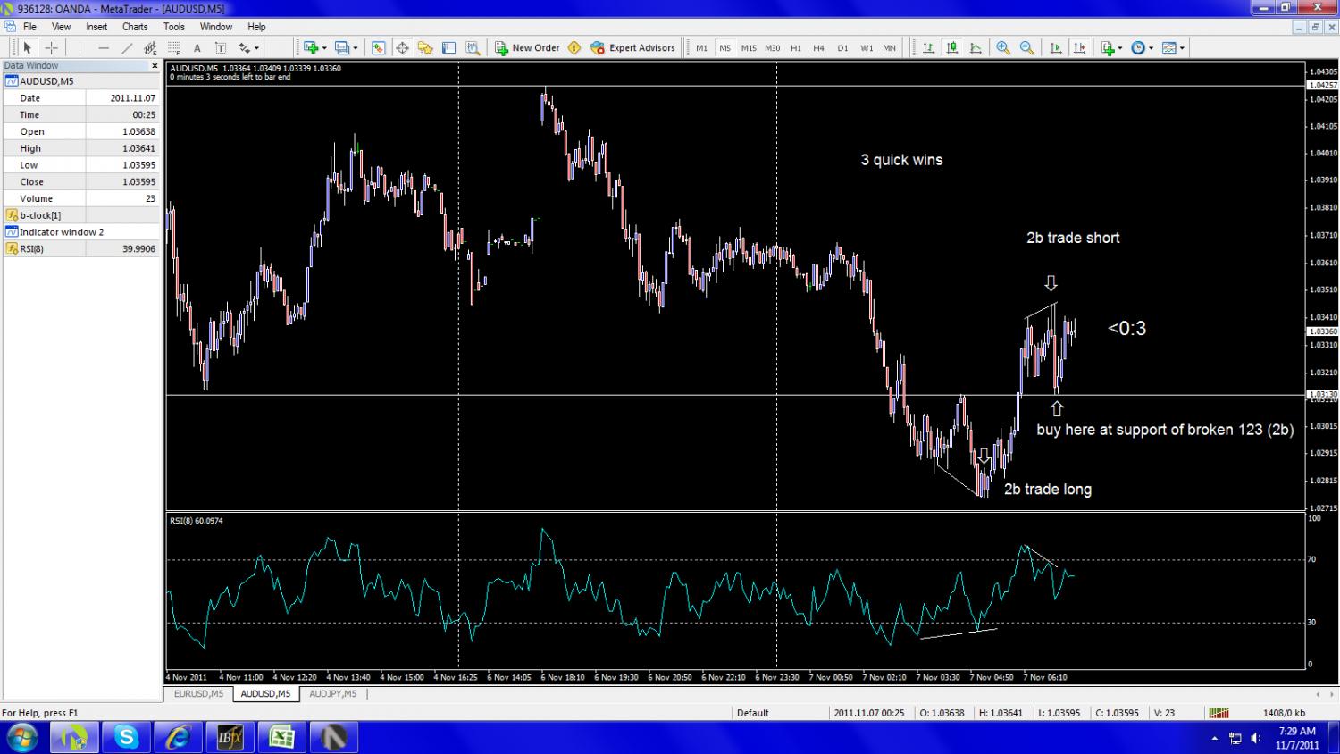
Task: Select the RSI(8) row in Data Window
Action: [80, 248]
